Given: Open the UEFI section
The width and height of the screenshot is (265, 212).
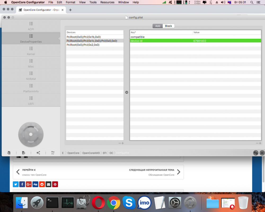Looking at the screenshot, I should pos(31,101).
